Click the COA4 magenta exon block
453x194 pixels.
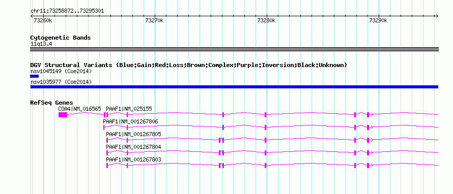click(x=63, y=115)
